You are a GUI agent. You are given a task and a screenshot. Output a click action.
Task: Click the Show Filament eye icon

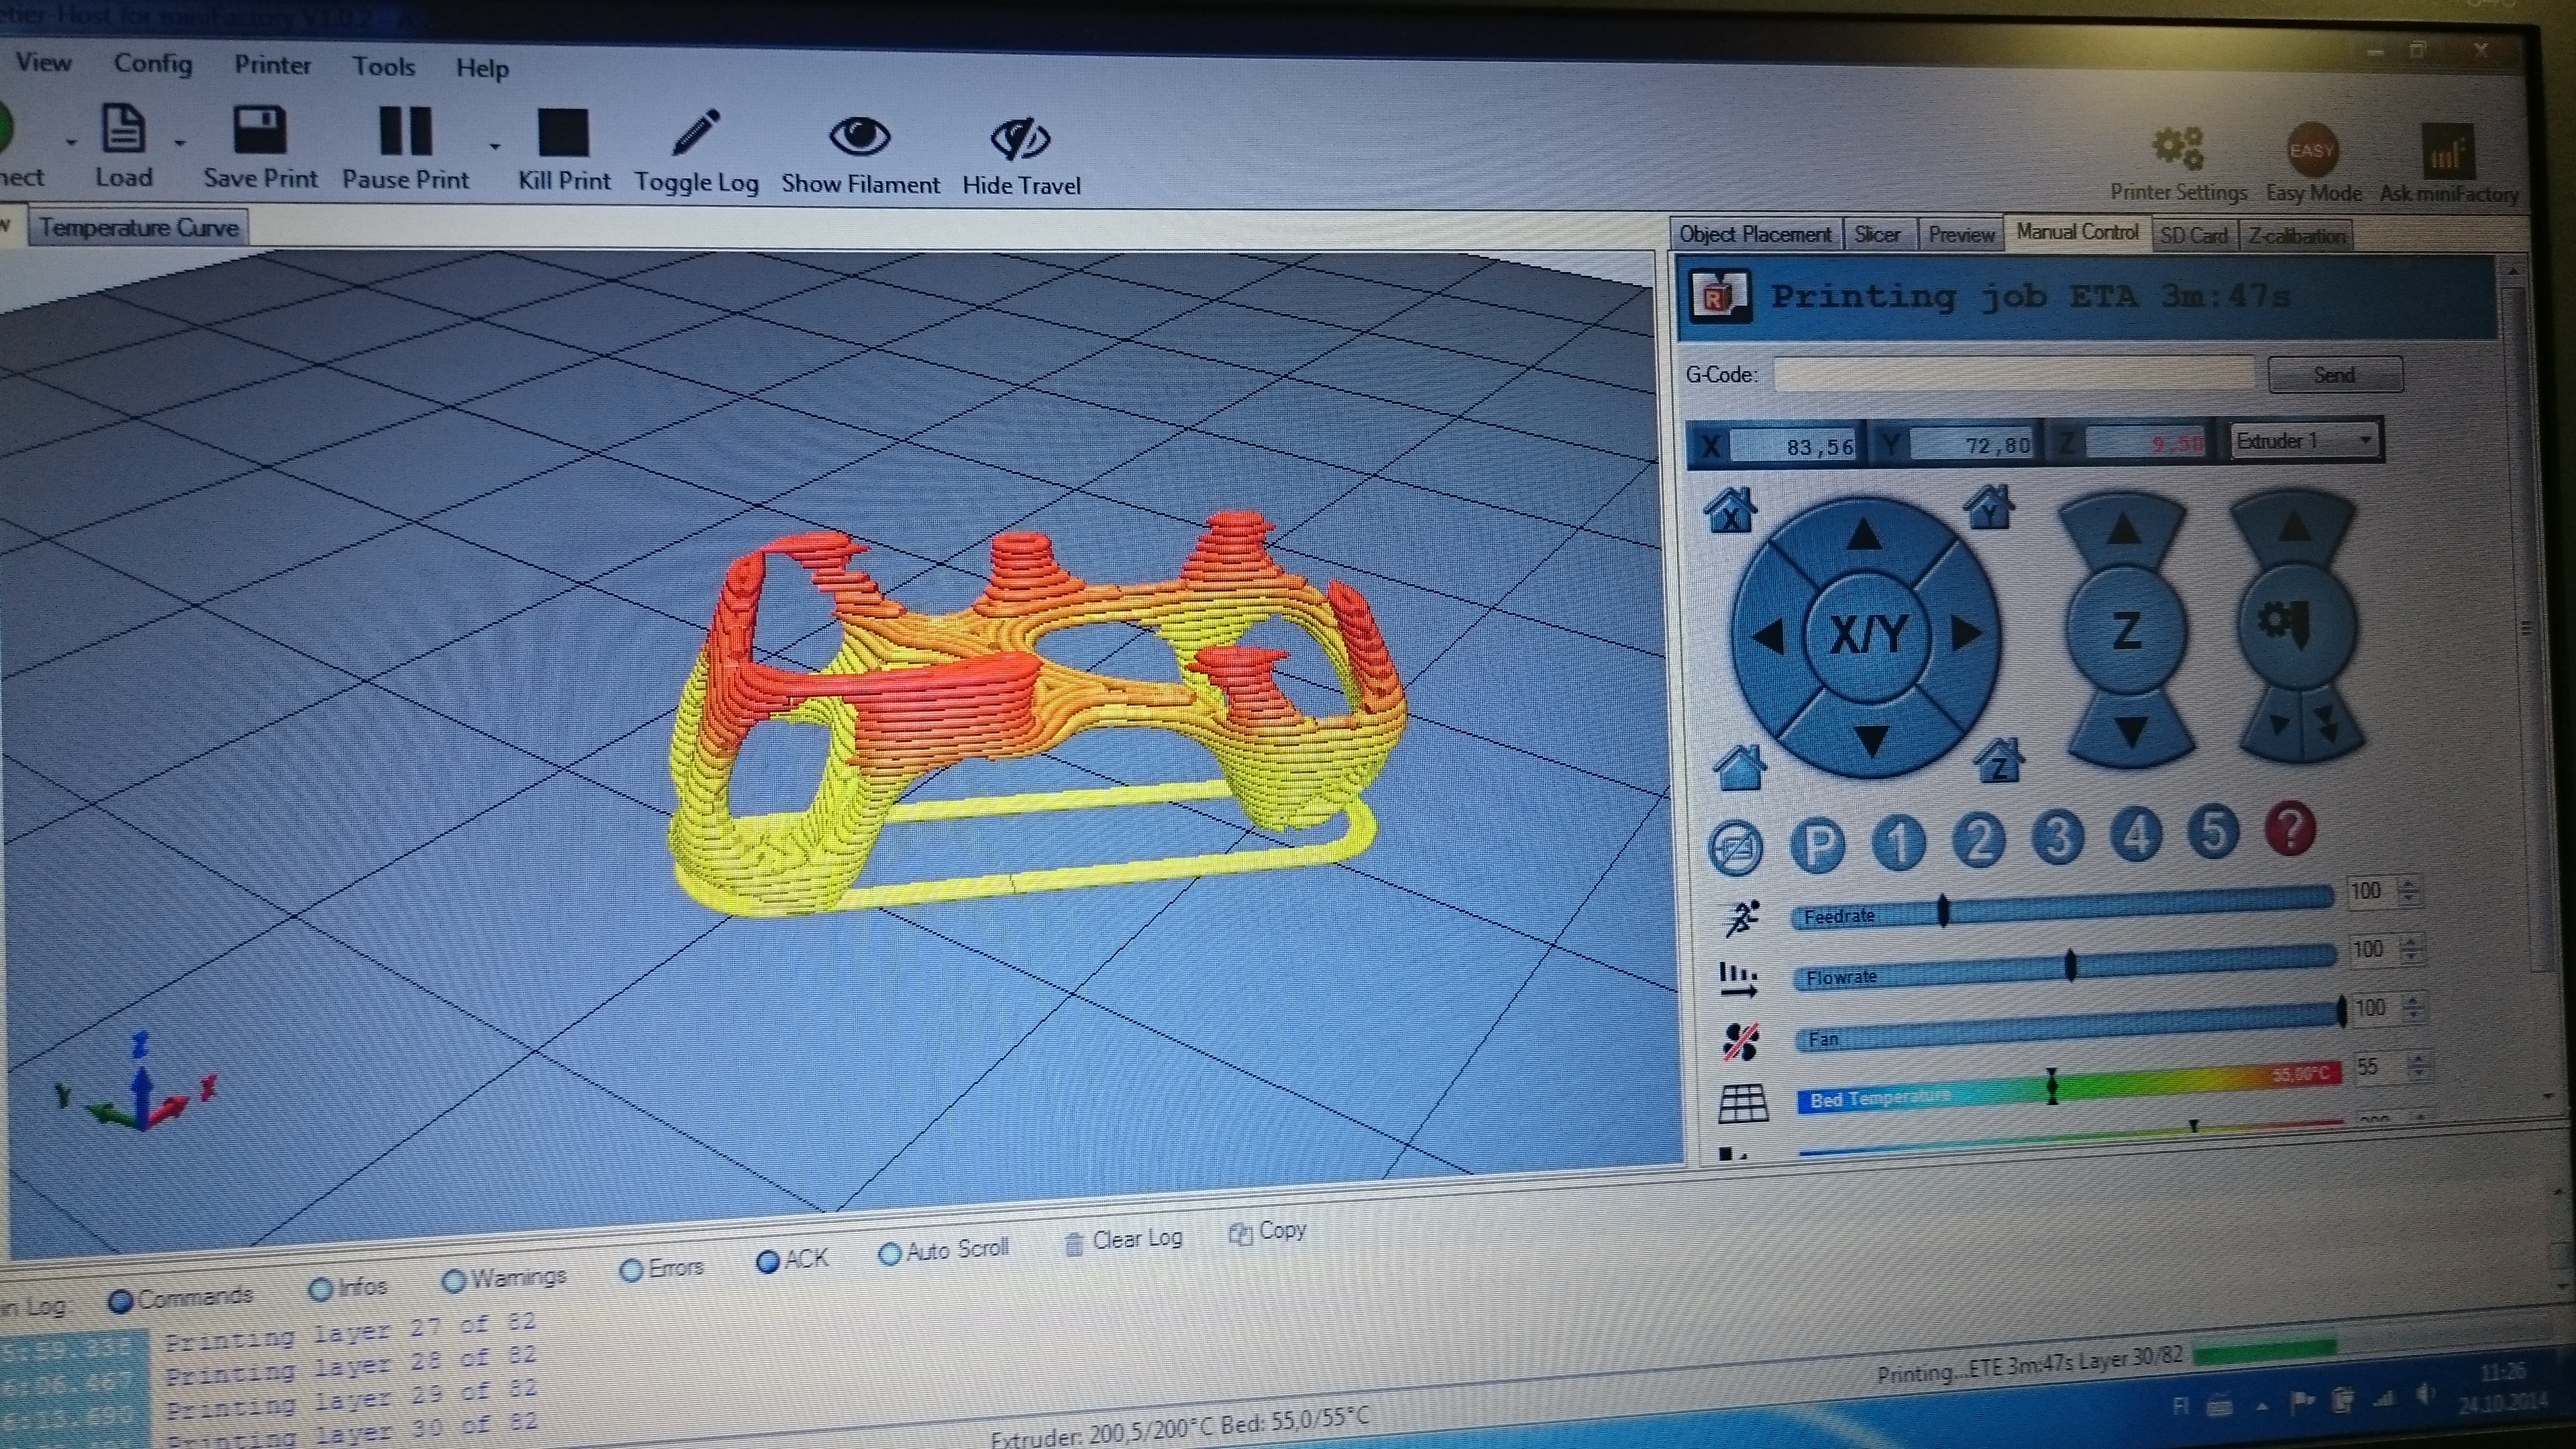pos(859,137)
